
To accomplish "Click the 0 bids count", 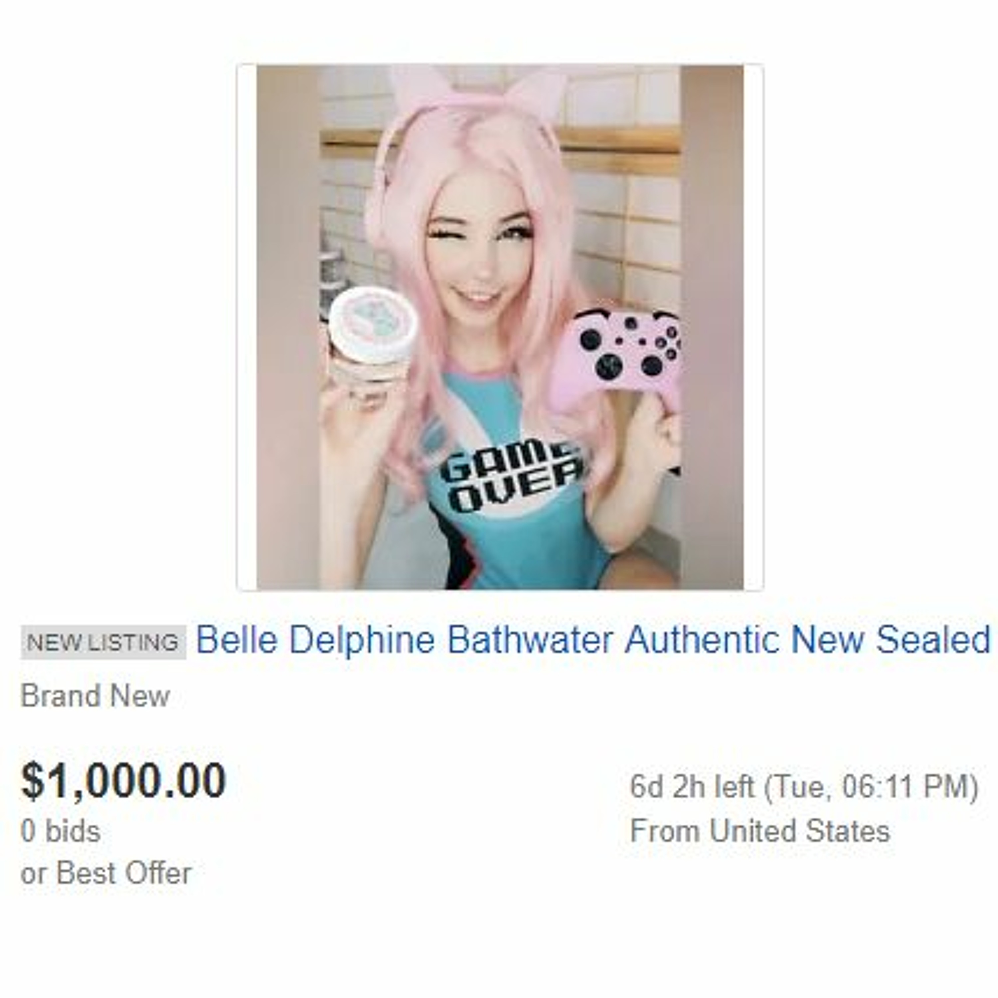I will point(61,831).
